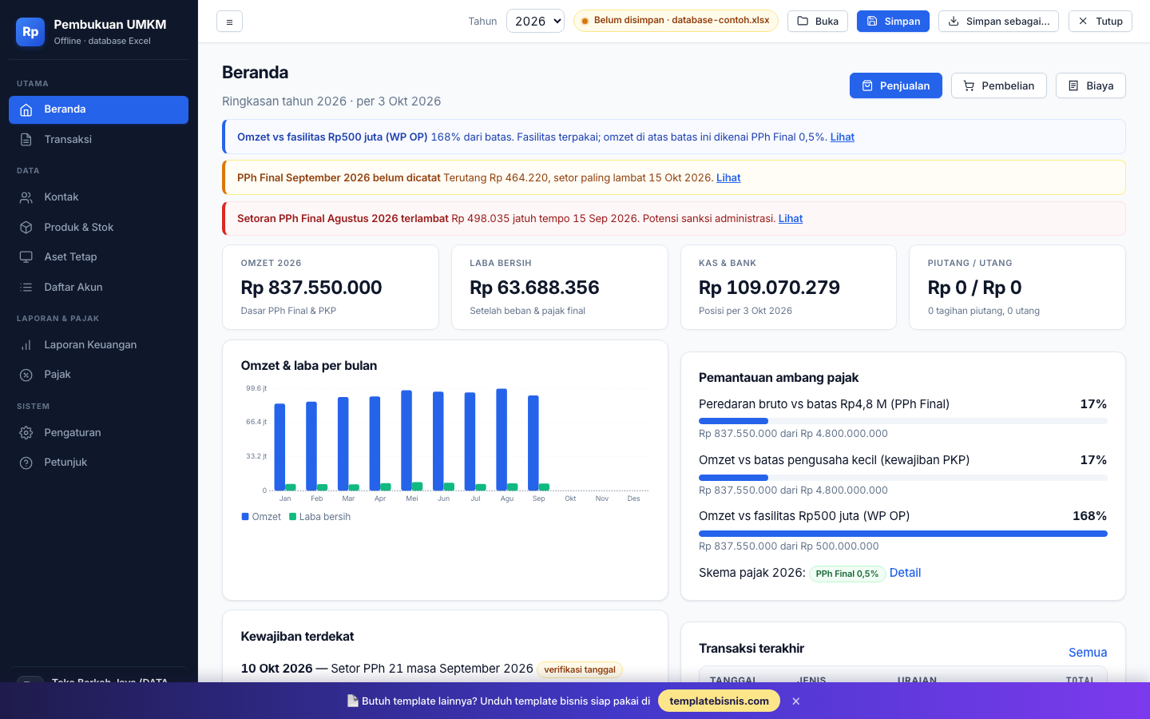
Task: Click the Laporan Keuangan chart icon
Action: coord(26,345)
